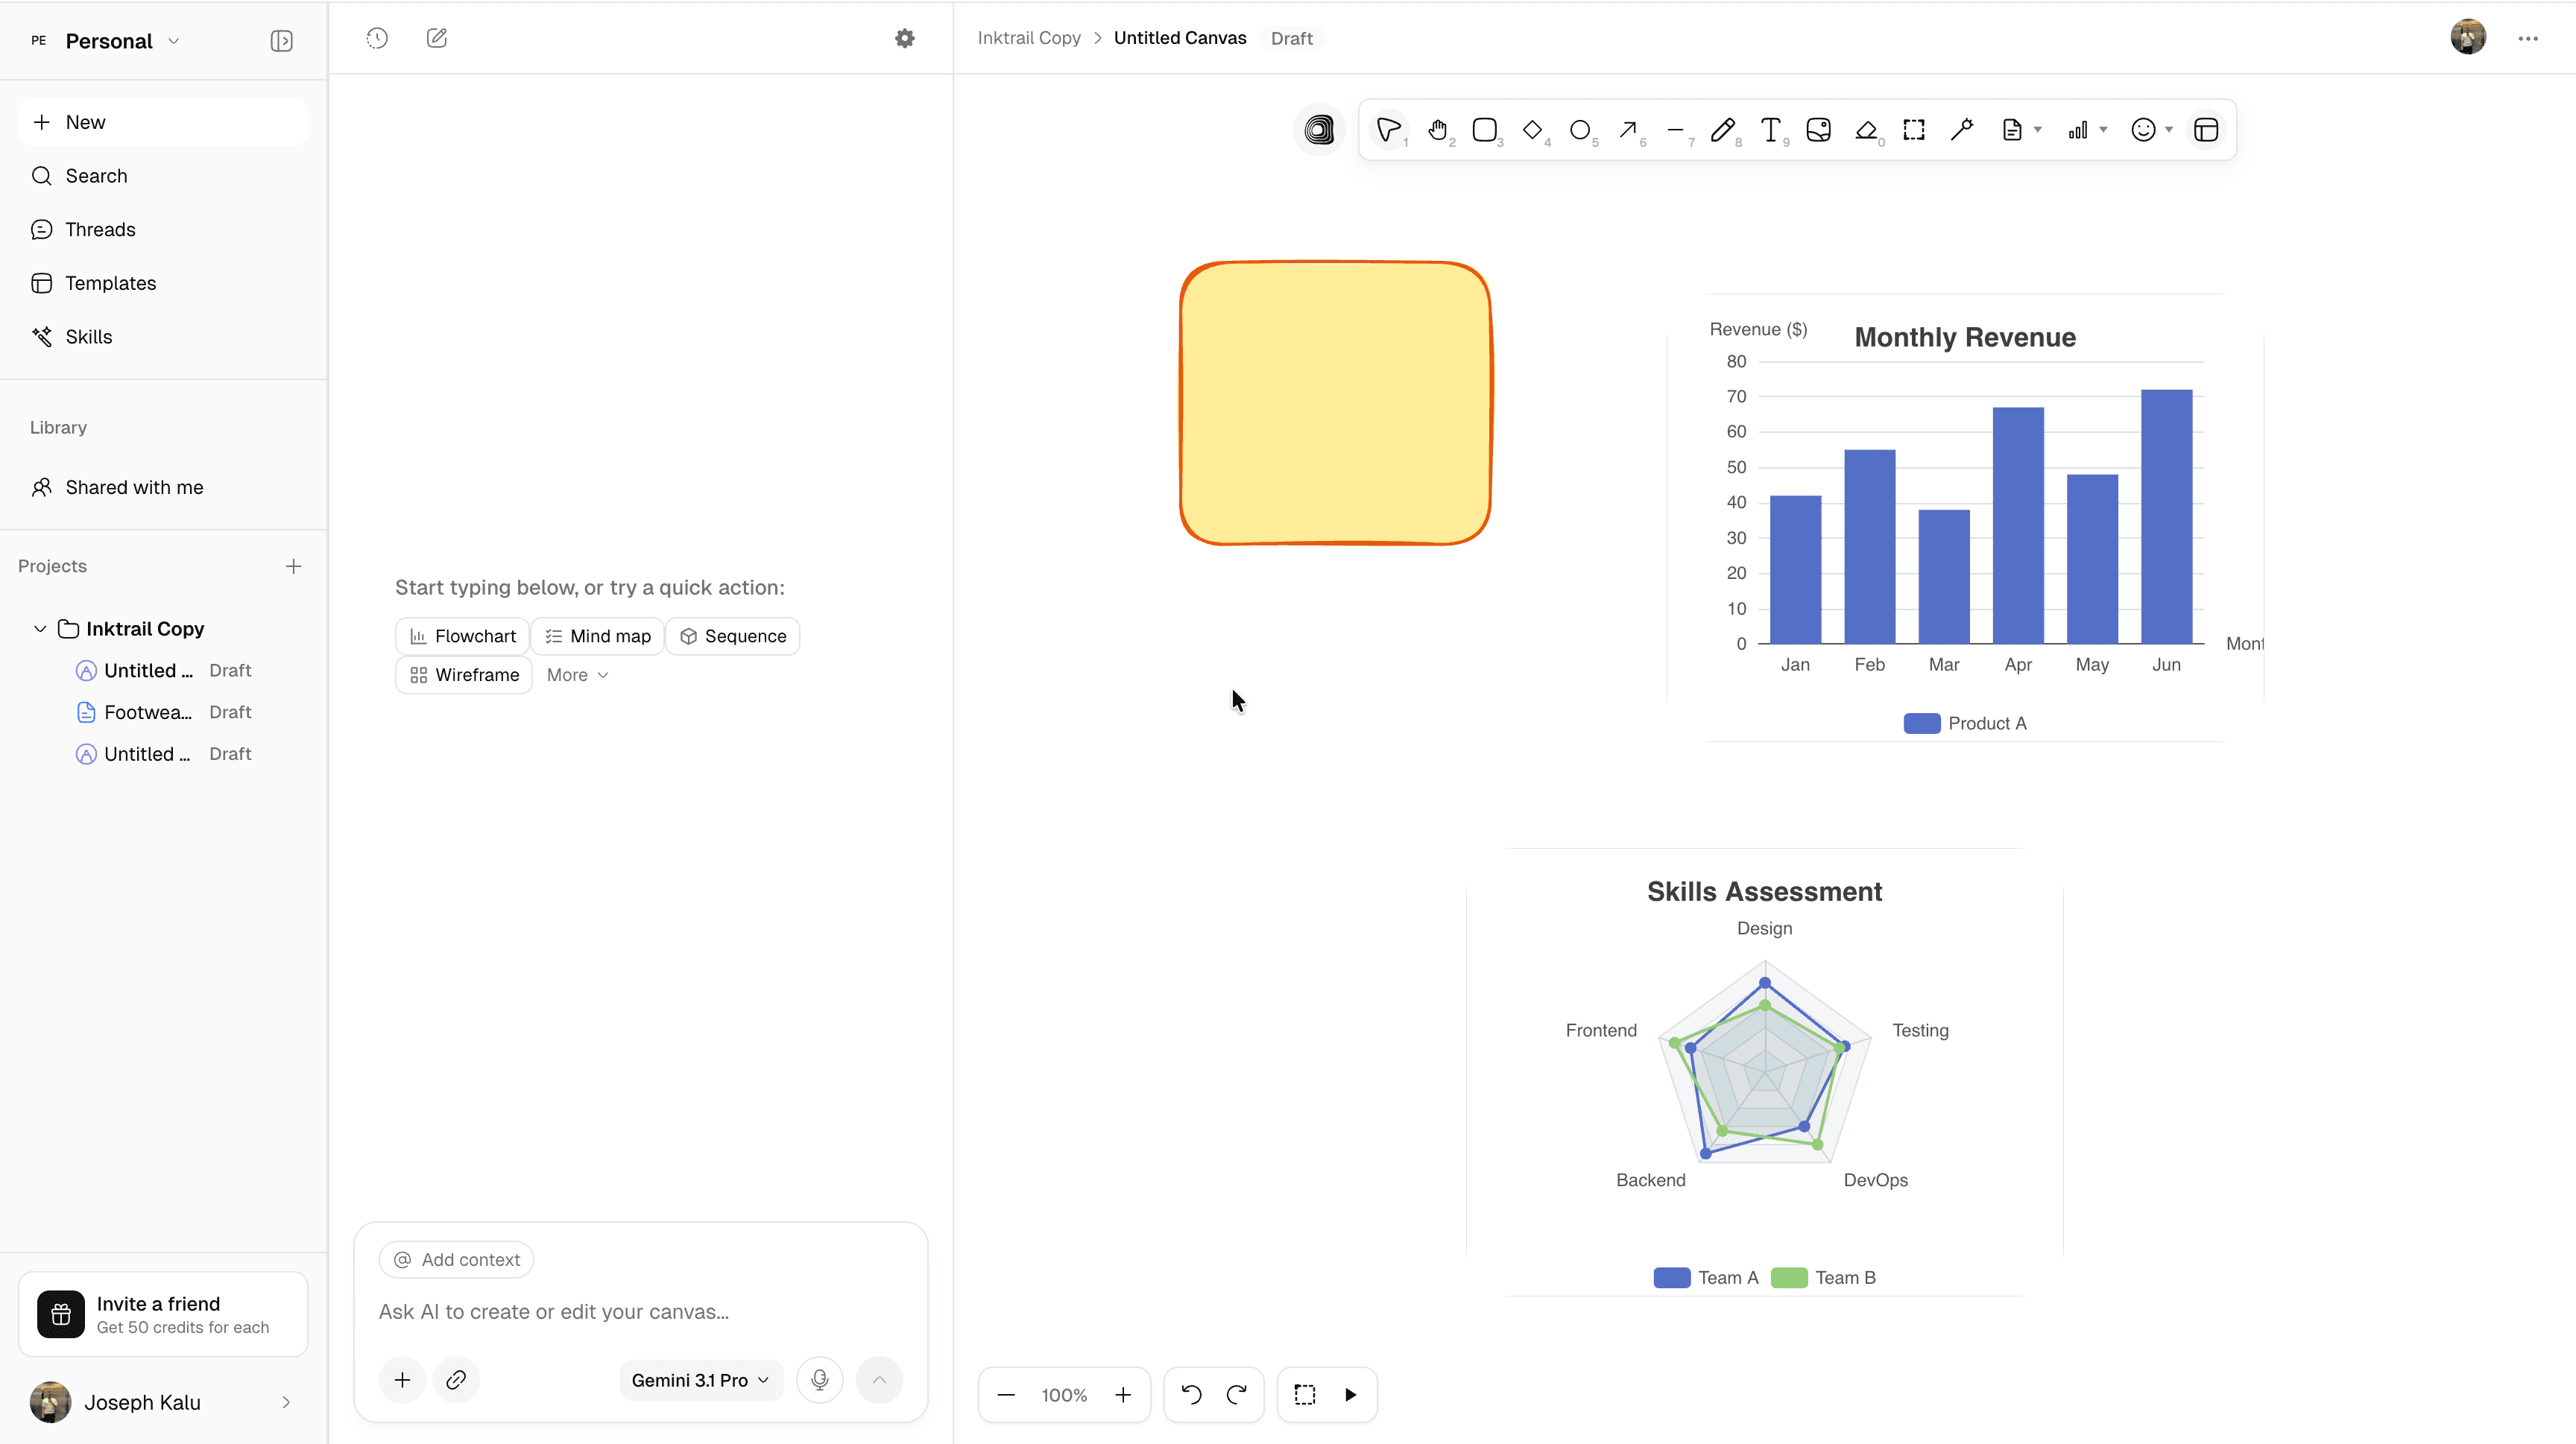
Task: Select the Arrow tool
Action: tap(1628, 130)
